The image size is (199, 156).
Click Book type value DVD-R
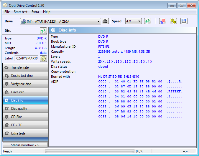[x=103, y=42]
